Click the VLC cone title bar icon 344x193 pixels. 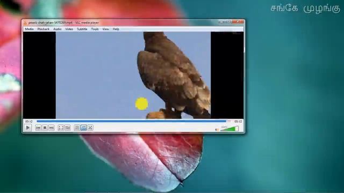25,23
